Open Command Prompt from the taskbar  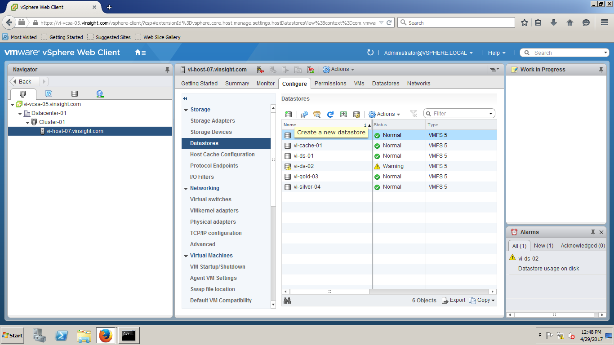(129, 336)
